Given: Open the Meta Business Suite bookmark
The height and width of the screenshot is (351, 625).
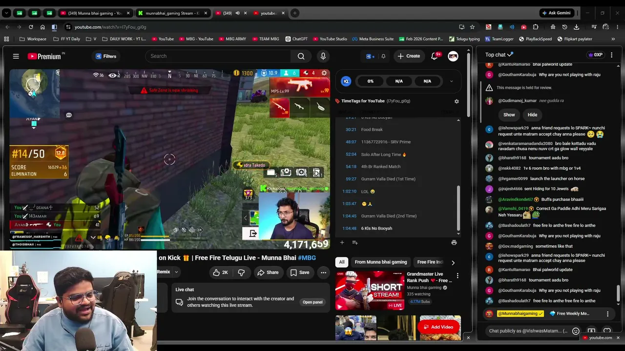Looking at the screenshot, I should tap(373, 39).
